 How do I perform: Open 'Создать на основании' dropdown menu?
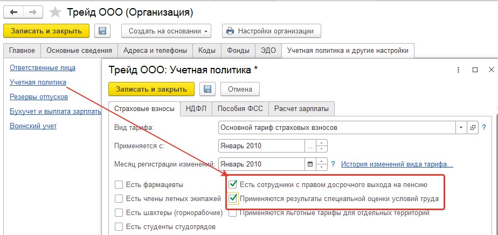coord(166,31)
